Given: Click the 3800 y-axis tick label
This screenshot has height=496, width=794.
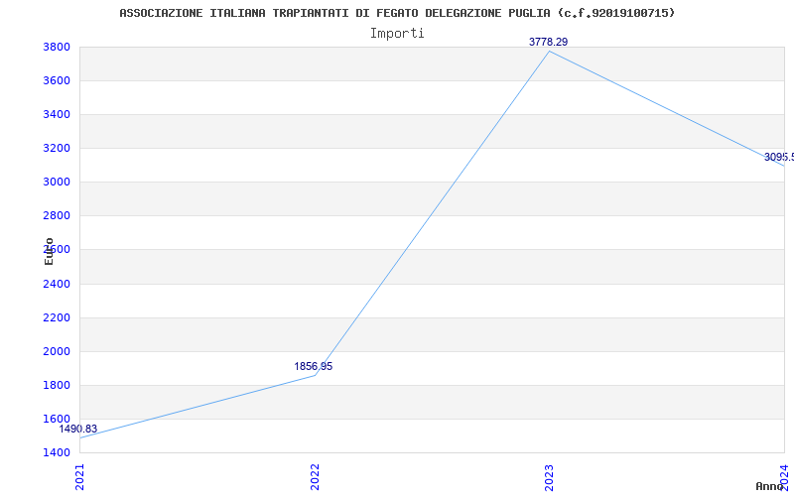Looking at the screenshot, I should click(57, 47).
